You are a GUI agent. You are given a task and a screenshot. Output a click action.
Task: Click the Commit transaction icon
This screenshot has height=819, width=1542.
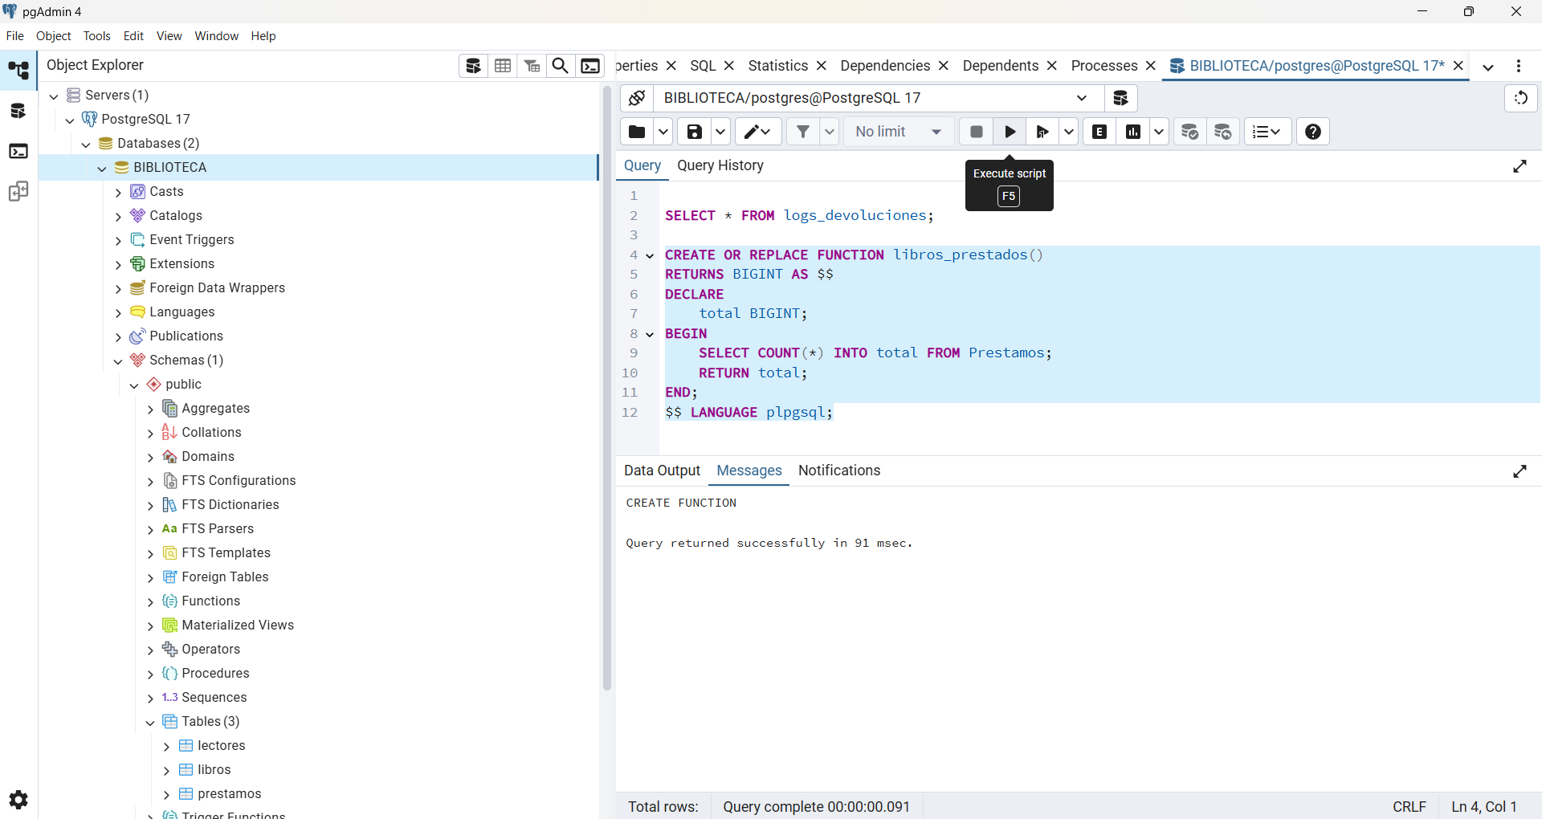click(1189, 132)
